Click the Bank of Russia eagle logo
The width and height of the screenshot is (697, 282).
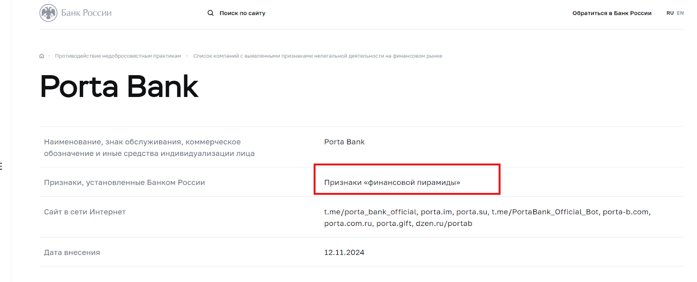tap(48, 13)
